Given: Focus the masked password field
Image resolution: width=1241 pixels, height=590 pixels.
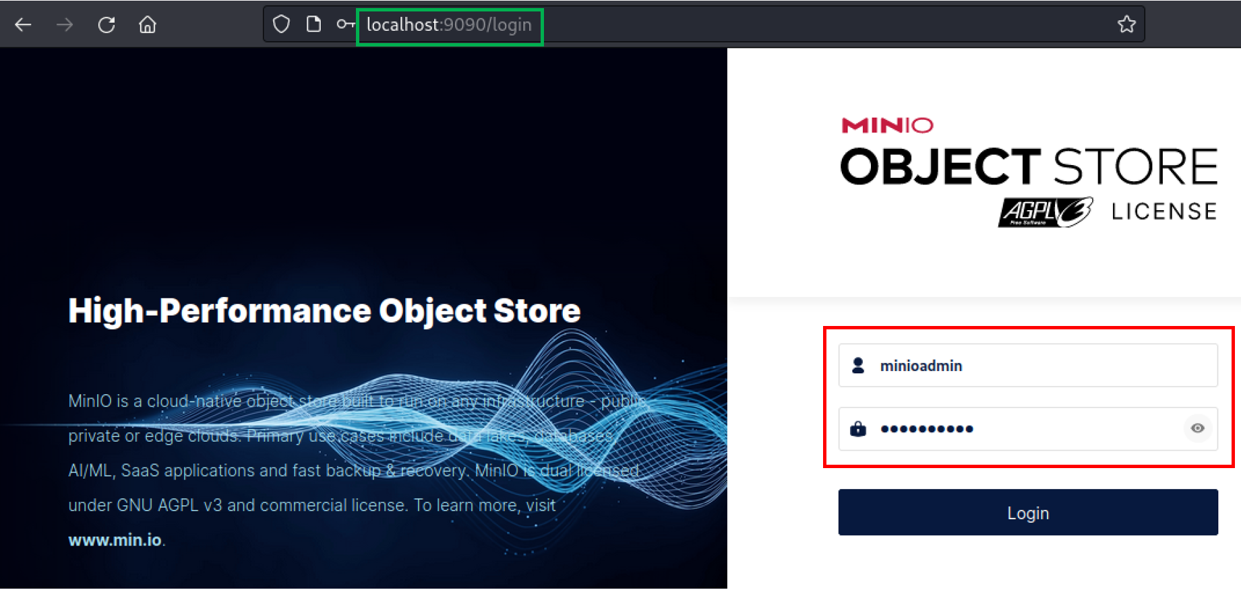Looking at the screenshot, I should point(1028,428).
